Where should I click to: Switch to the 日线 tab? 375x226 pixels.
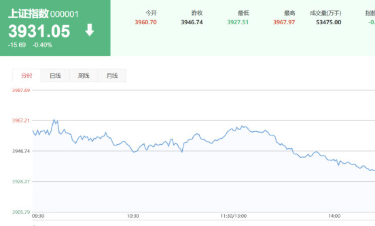click(x=55, y=76)
